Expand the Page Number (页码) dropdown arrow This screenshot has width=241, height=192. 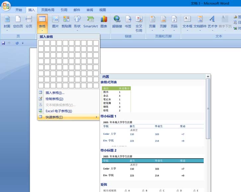(174, 31)
